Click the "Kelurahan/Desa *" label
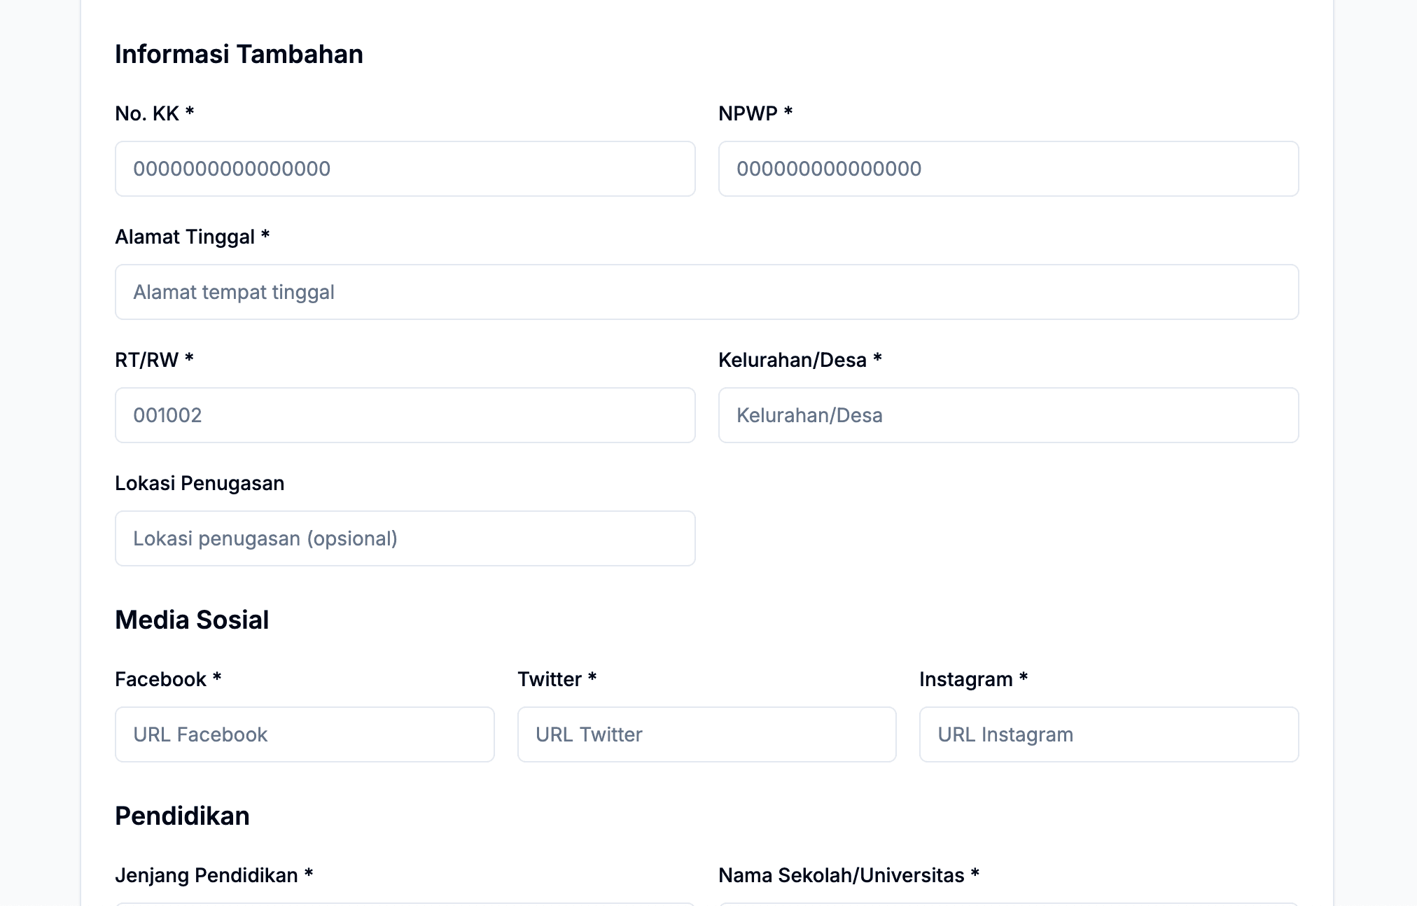Image resolution: width=1417 pixels, height=906 pixels. click(800, 360)
